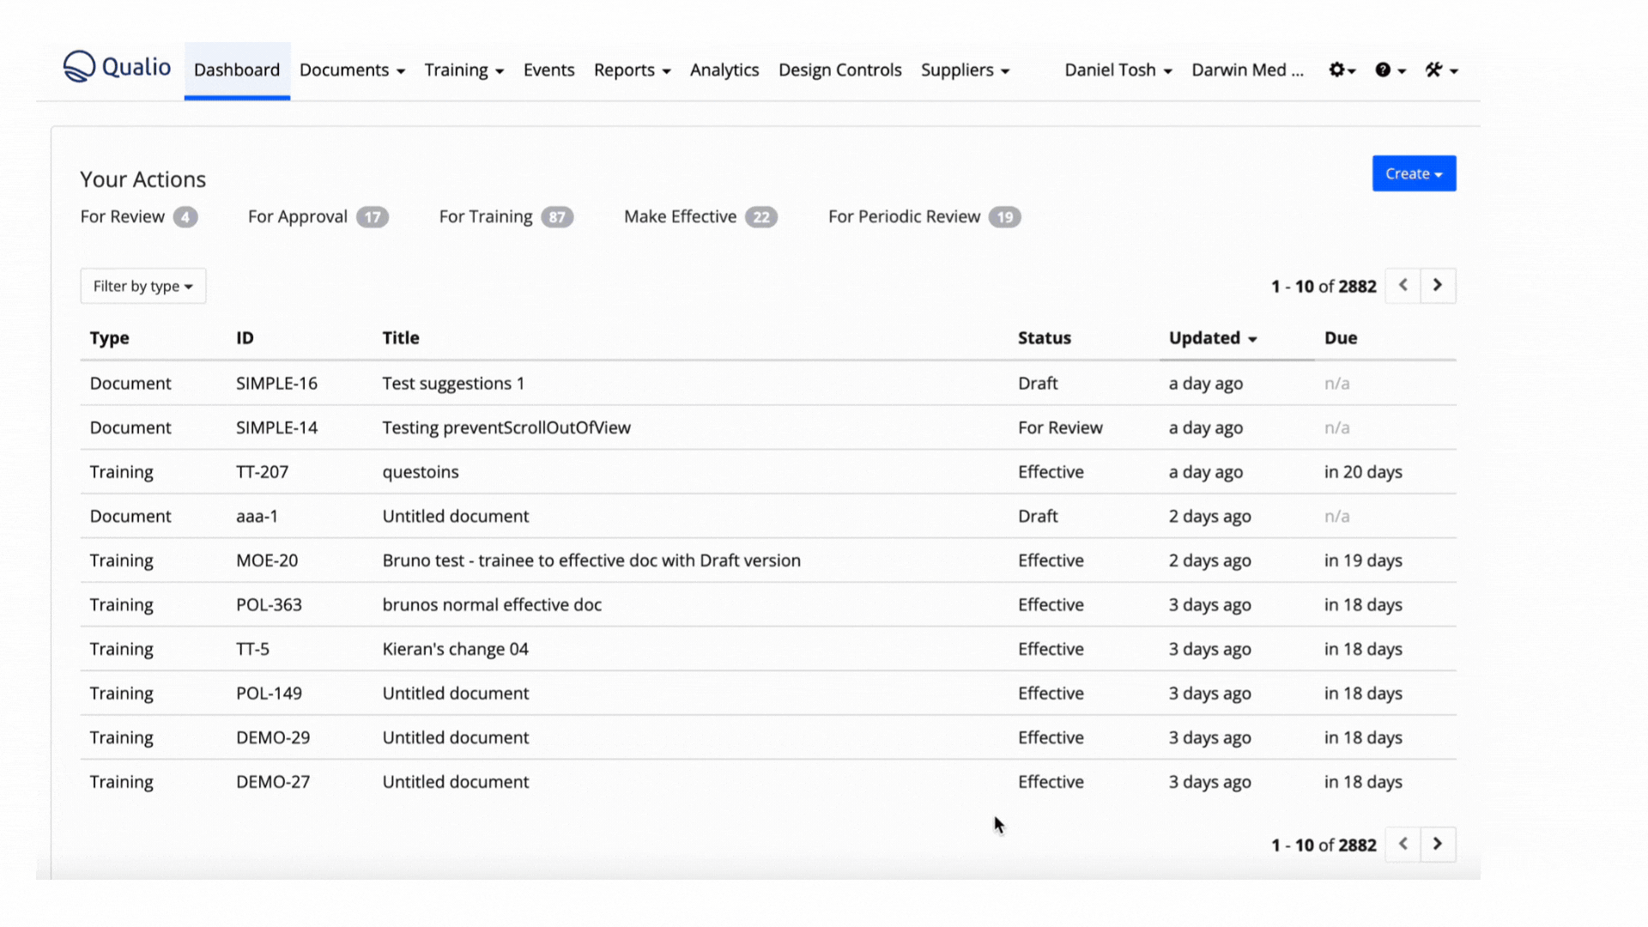Click the For Approval count badge 17
Viewport: 1648px width, 927px height.
point(373,217)
